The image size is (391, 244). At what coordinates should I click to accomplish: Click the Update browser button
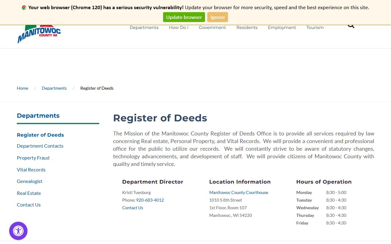point(184,17)
